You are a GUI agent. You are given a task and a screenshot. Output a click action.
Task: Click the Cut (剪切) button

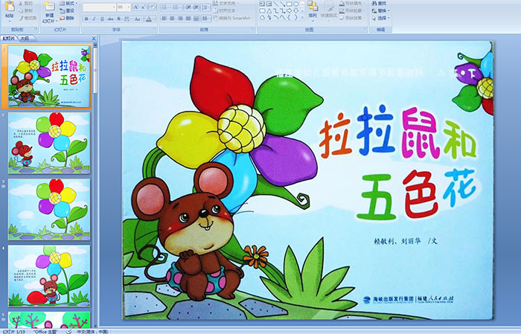tap(25, 3)
